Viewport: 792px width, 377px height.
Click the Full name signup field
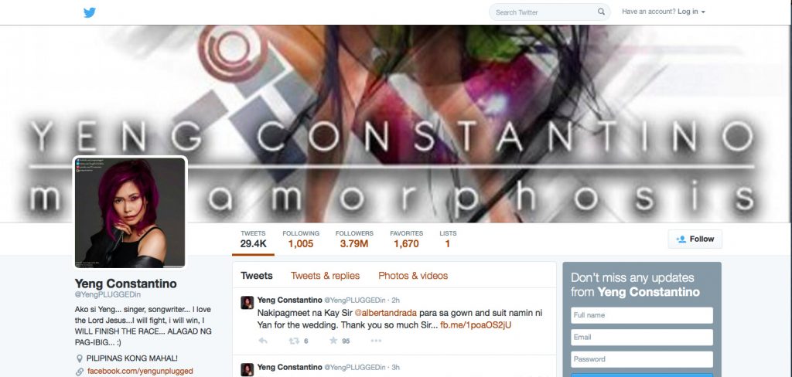coord(642,315)
